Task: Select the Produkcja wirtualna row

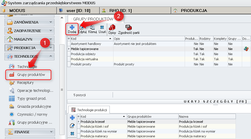Action: 84,59
